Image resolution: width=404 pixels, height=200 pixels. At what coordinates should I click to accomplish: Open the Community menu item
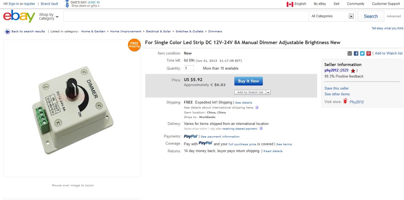click(x=355, y=4)
